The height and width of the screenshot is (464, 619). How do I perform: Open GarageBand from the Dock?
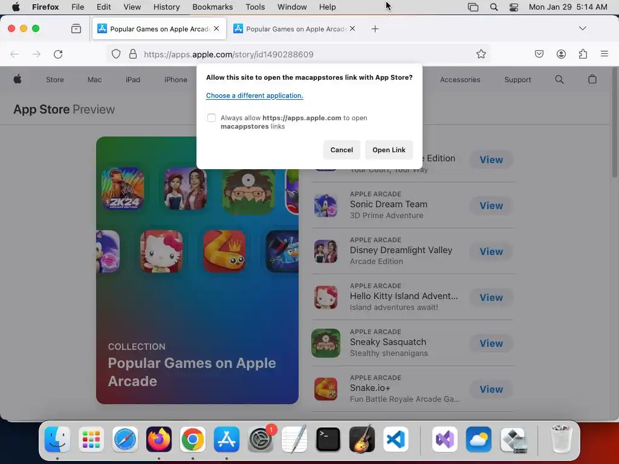click(x=362, y=439)
